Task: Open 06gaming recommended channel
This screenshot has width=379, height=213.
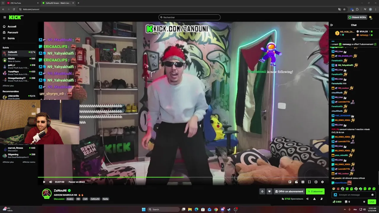Action: [x=19, y=156]
